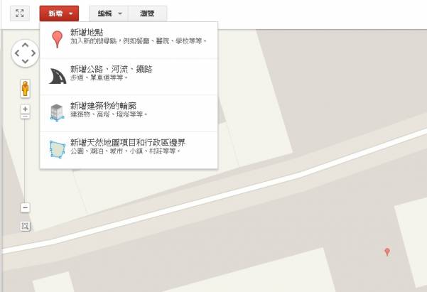Viewport: 427px width, 292px height.
Task: Pan map left with left arrow
Action: point(17,53)
